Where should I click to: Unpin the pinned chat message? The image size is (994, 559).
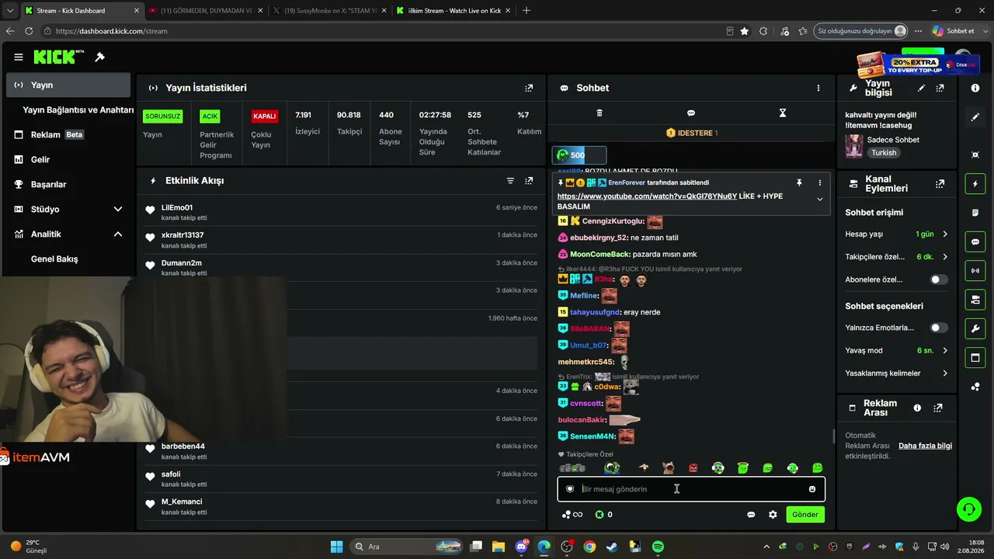click(x=799, y=182)
